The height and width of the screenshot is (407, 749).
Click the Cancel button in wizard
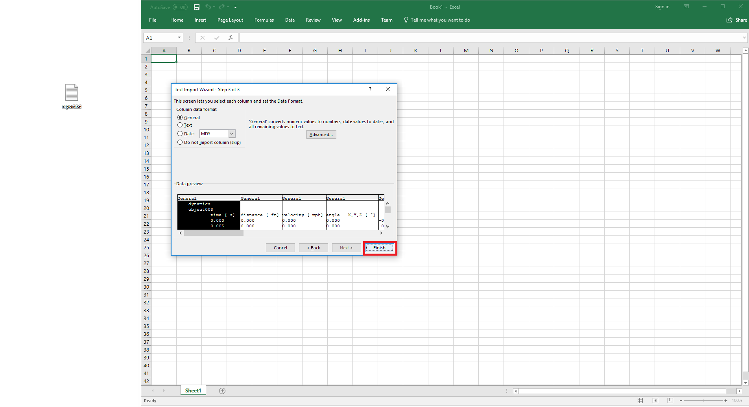point(280,248)
